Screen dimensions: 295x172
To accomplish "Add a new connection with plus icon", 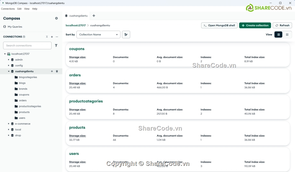I will 52,37.
